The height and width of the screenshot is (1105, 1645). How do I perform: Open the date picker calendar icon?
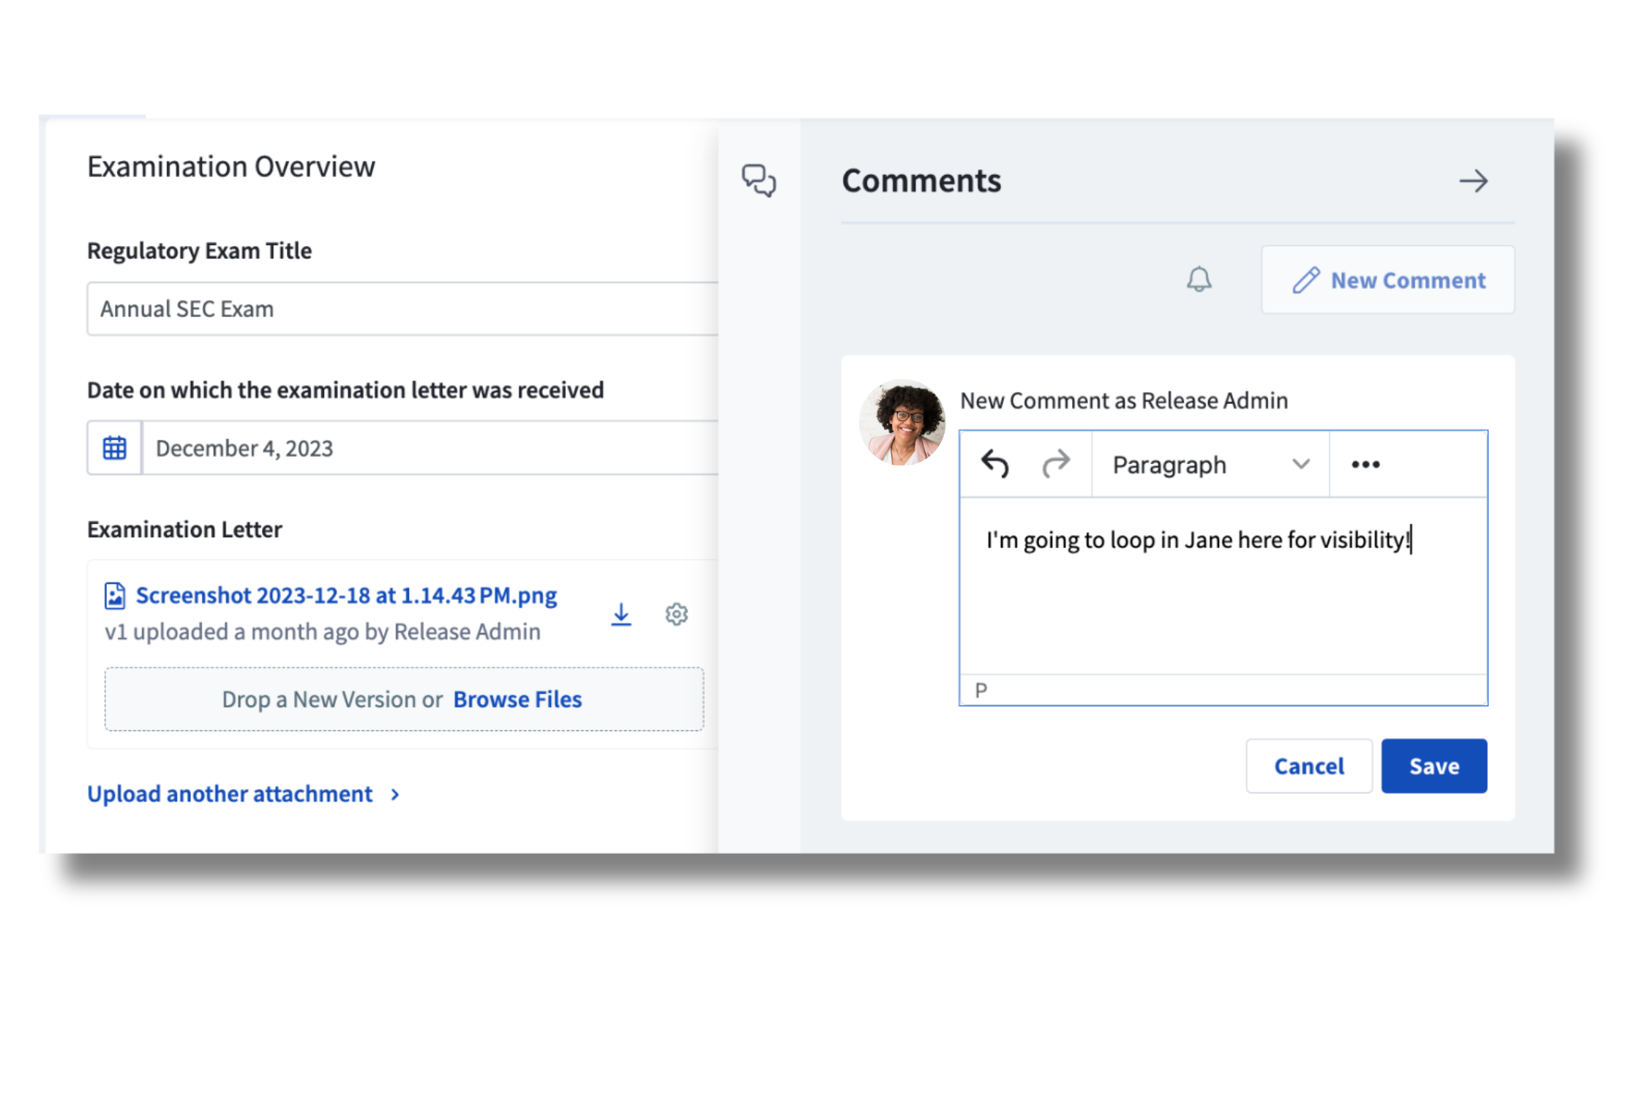pyautogui.click(x=114, y=447)
